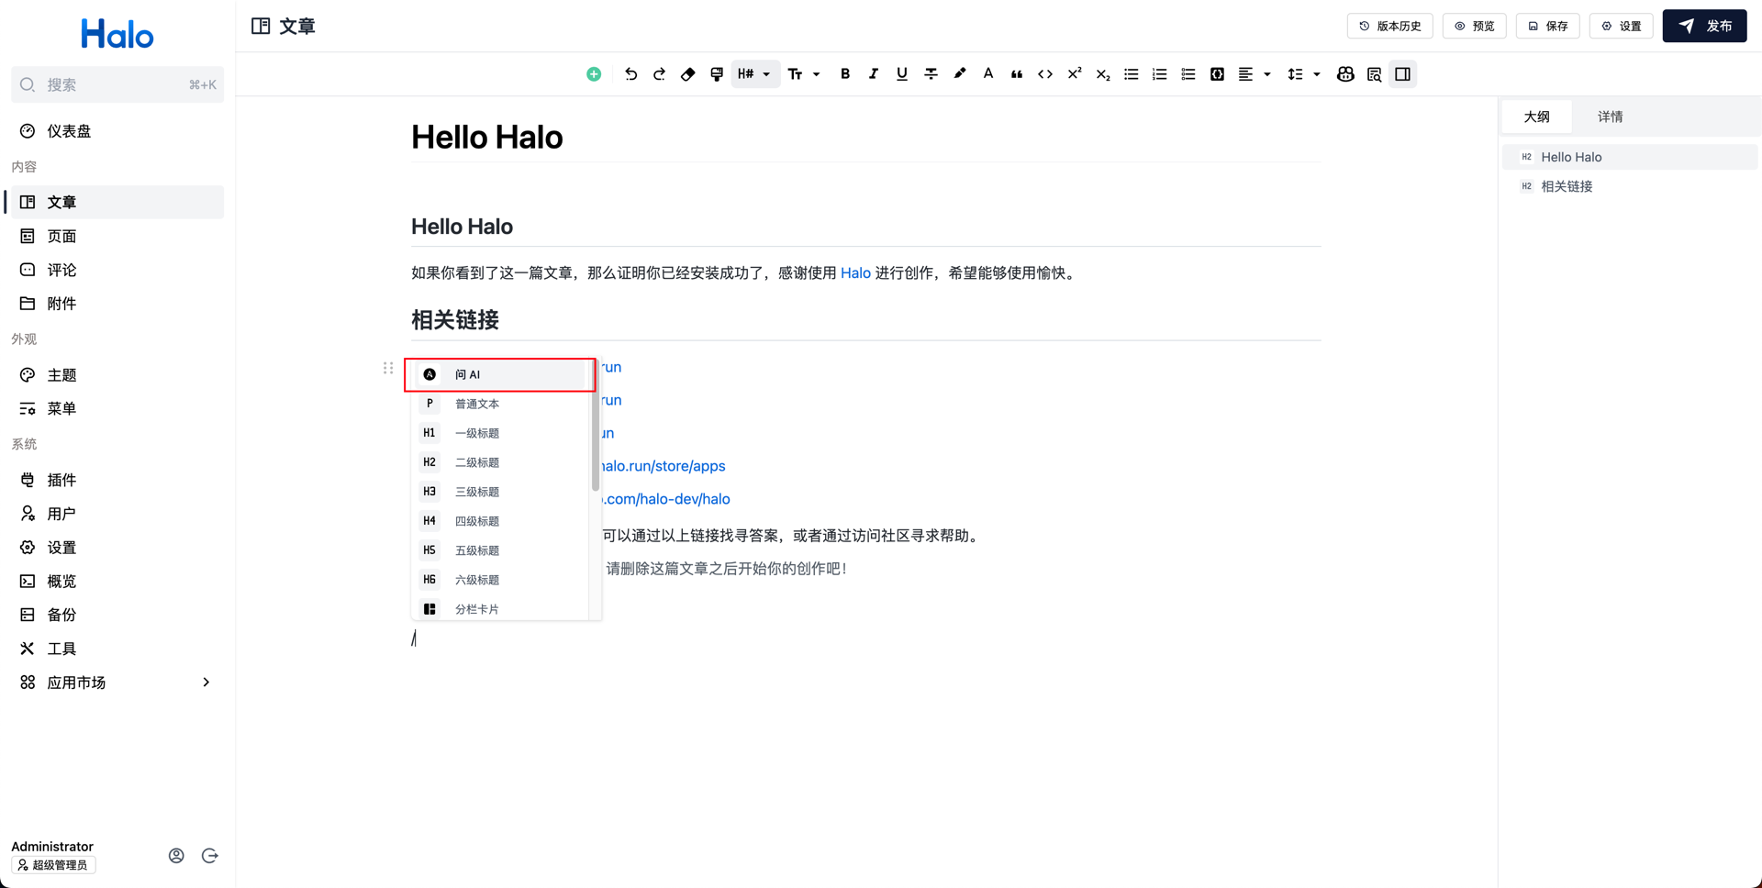Insert a task checklist

point(1188,74)
